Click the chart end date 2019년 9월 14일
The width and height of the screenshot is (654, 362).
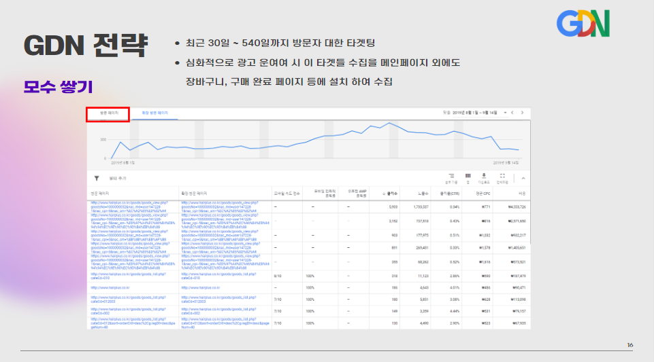pos(506,163)
